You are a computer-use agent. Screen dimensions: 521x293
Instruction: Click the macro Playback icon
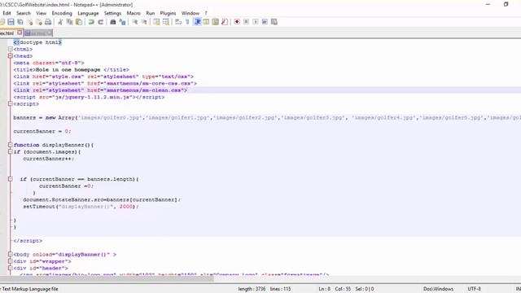click(255, 22)
